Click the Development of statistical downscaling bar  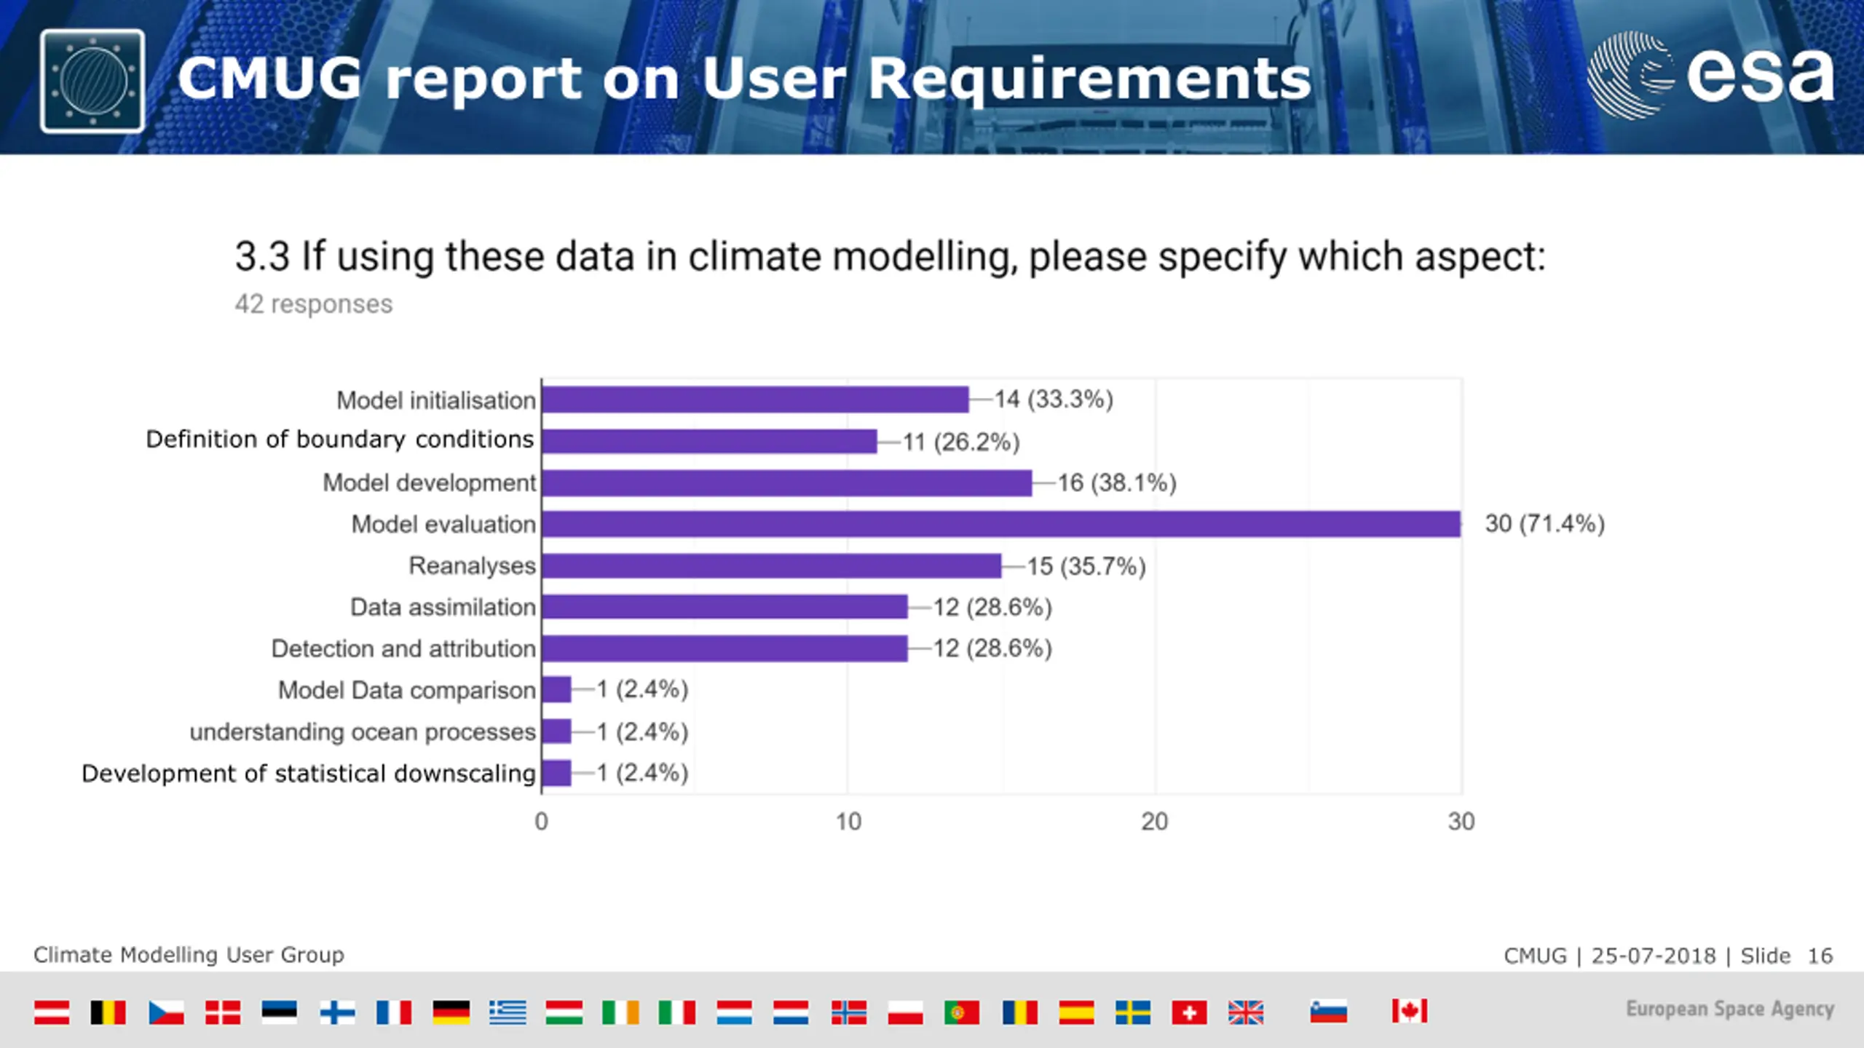coord(557,773)
